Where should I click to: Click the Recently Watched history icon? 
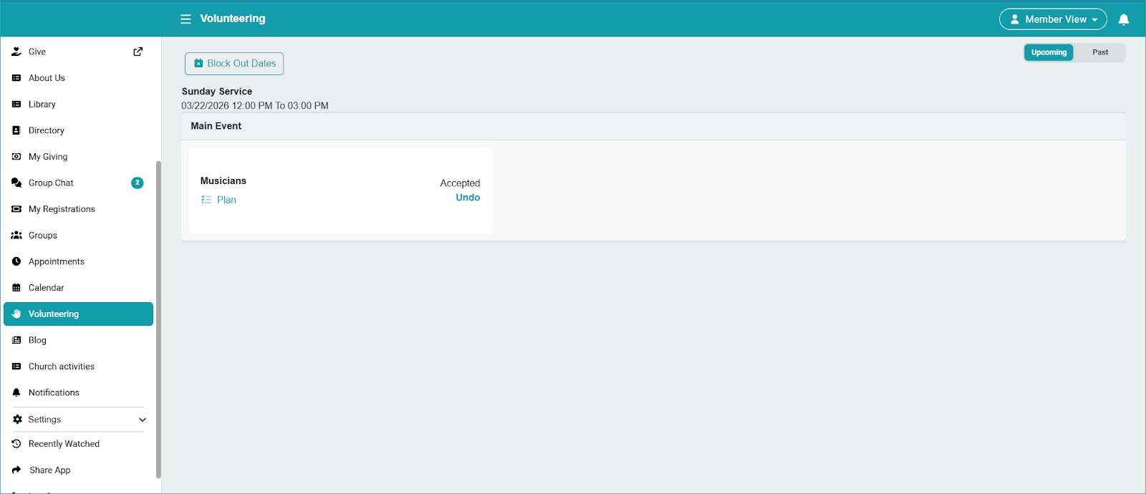tap(16, 444)
